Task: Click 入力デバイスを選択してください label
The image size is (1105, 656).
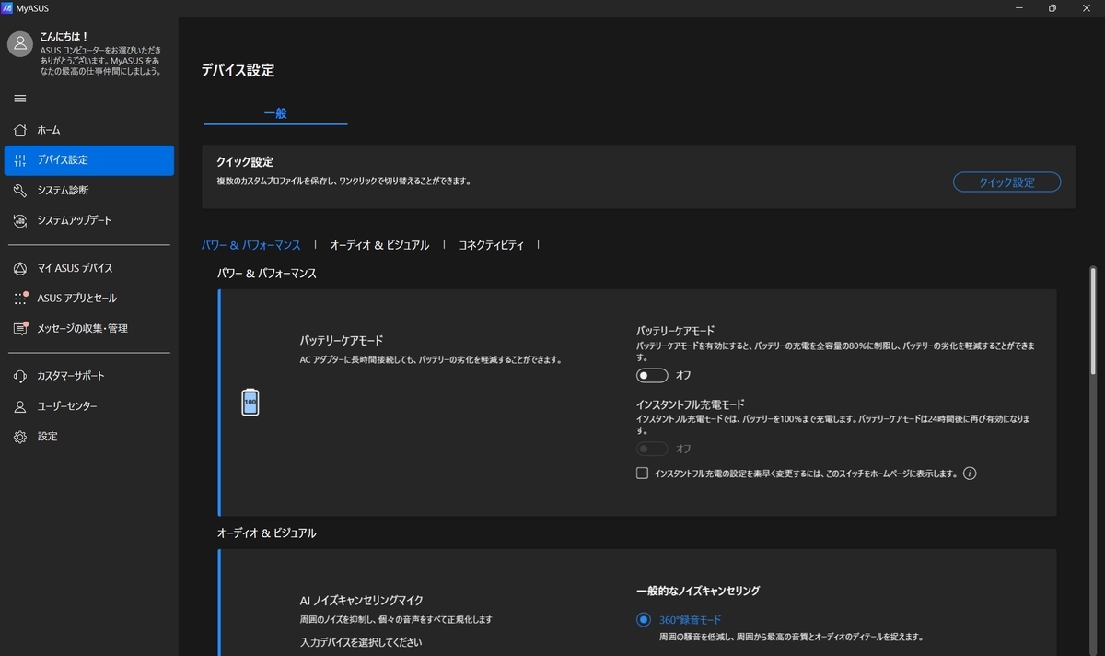Action: click(x=361, y=641)
